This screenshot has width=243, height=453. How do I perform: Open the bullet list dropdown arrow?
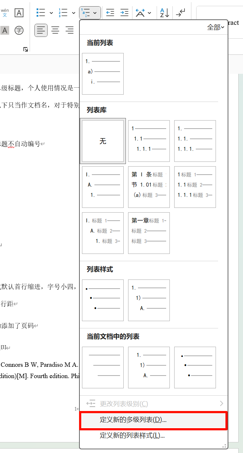(51, 13)
